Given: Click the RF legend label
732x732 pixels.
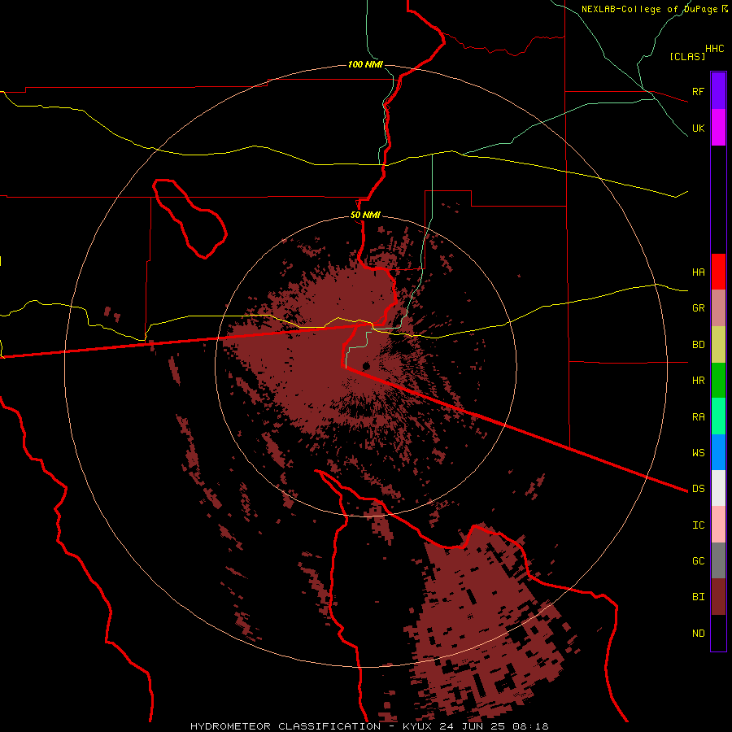Looking at the screenshot, I should point(698,91).
